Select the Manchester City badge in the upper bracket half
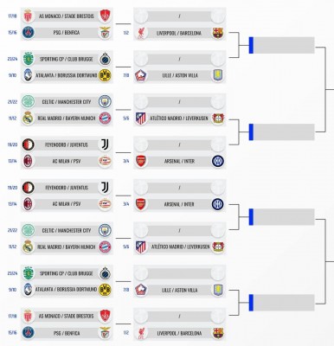Image resolution: width=334 pixels, height=346 pixels. point(105,102)
